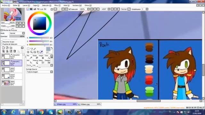Choose the linework Pen tool
The width and height of the screenshot is (205, 115).
click(29, 57)
